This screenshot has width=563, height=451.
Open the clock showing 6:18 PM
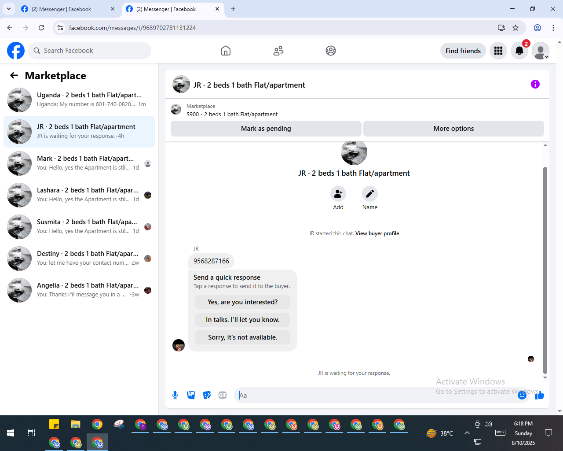click(523, 424)
